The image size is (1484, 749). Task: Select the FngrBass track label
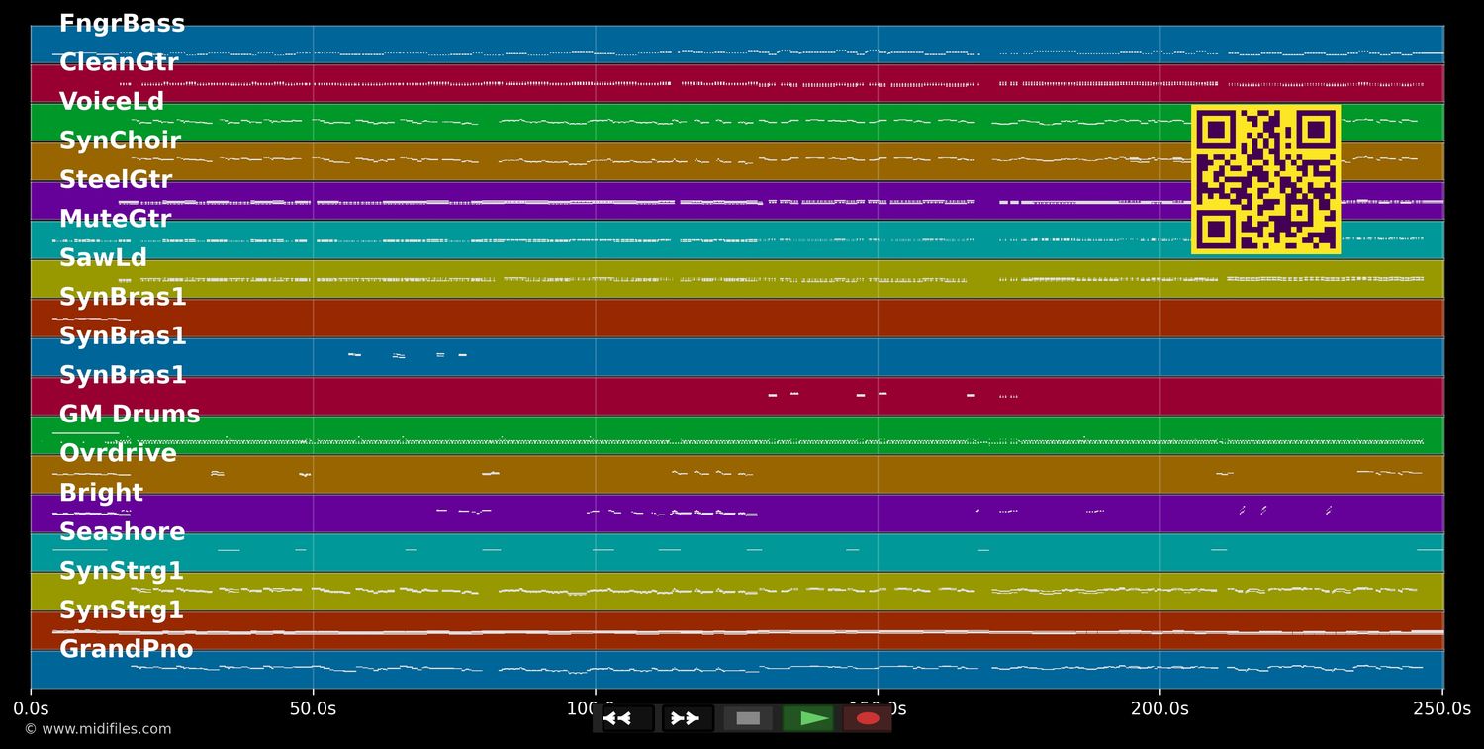[122, 24]
